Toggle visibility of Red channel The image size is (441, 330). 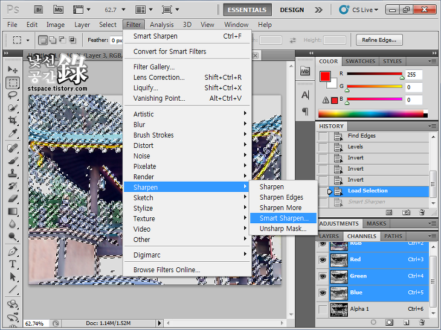pos(323,259)
